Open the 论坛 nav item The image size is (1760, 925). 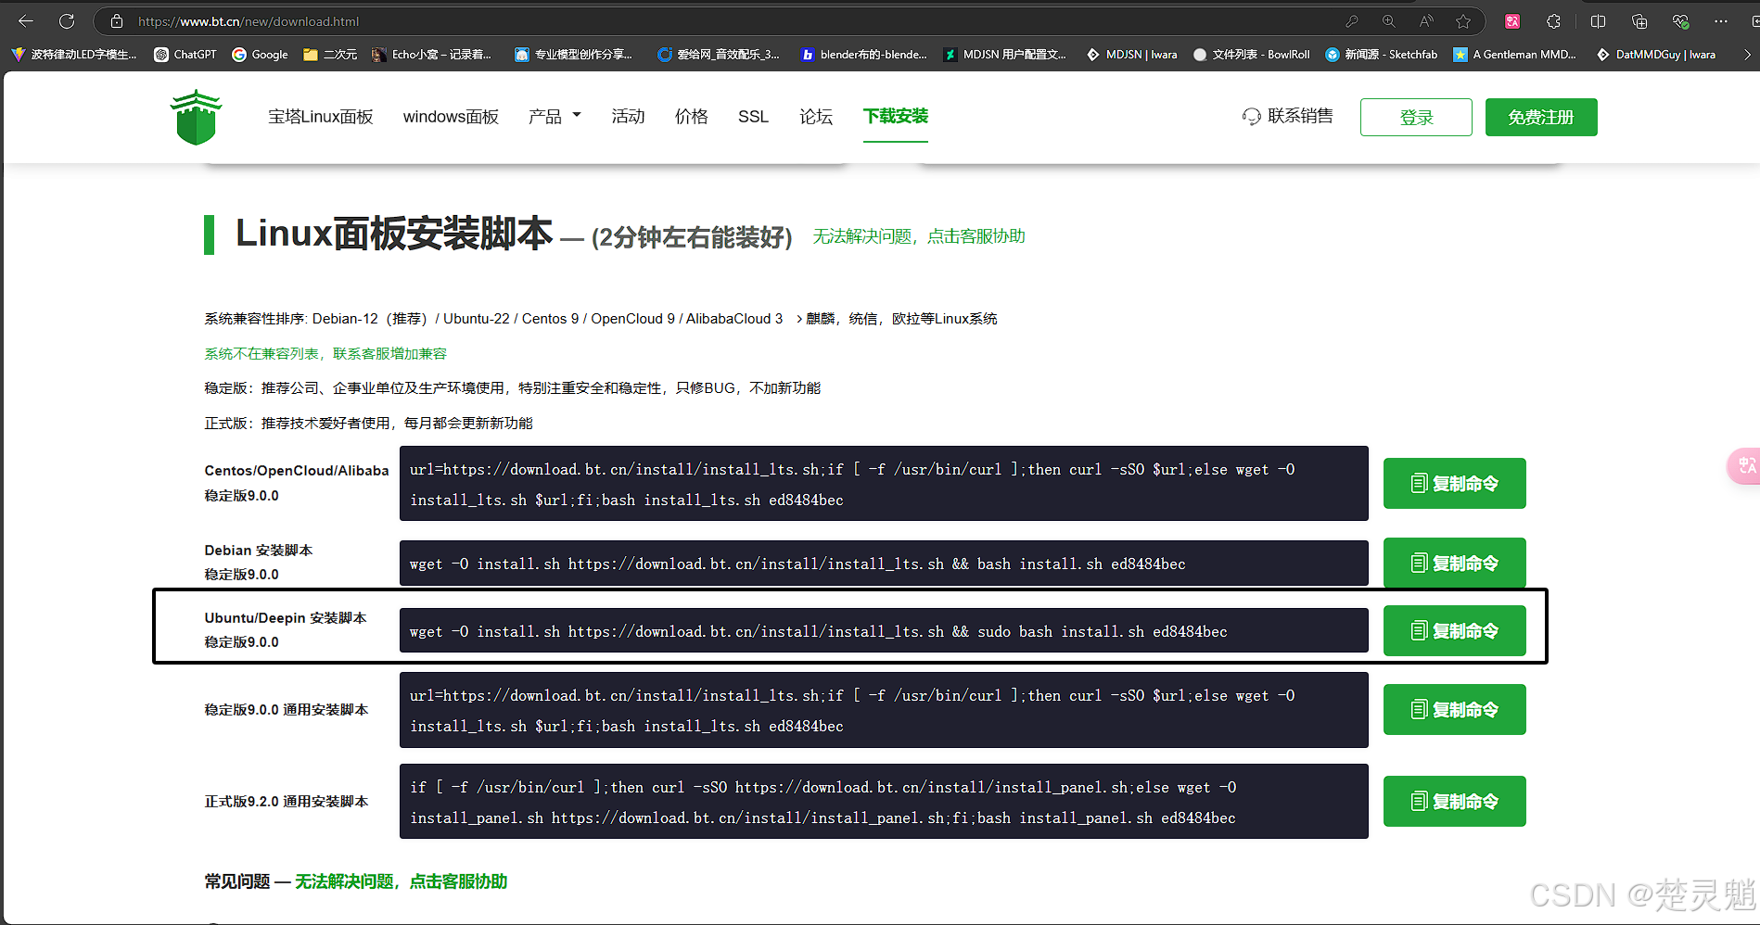[816, 117]
